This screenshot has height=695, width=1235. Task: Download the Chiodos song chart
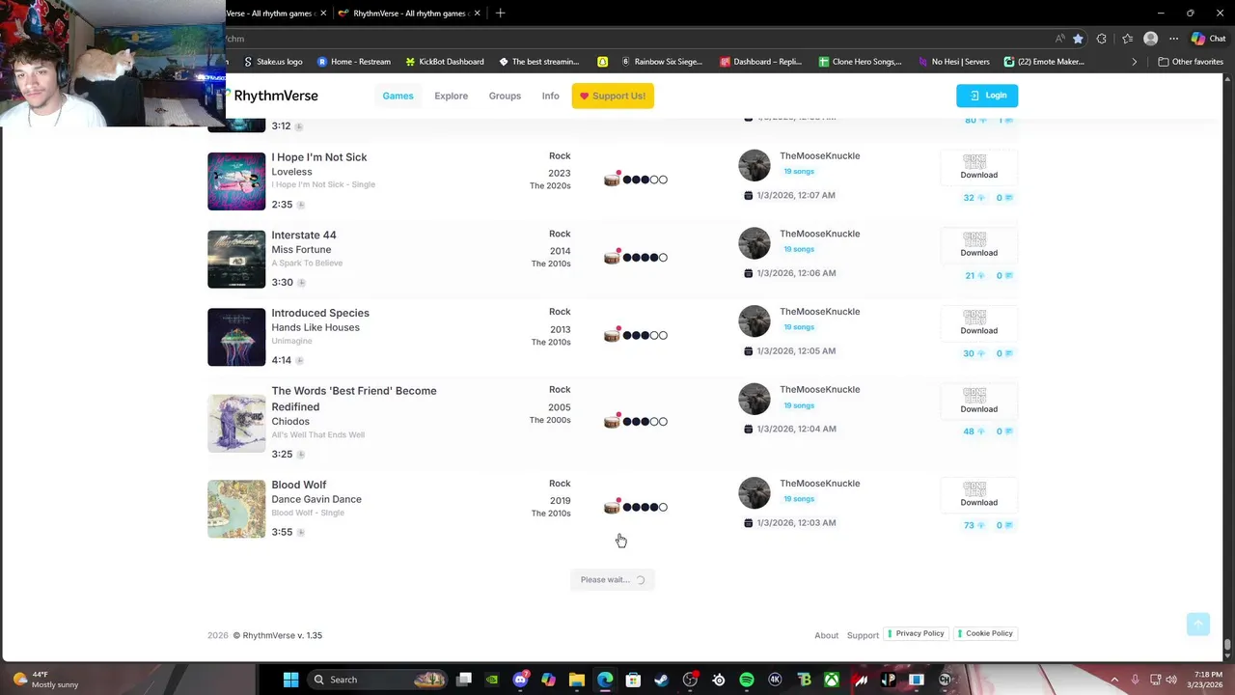(978, 401)
